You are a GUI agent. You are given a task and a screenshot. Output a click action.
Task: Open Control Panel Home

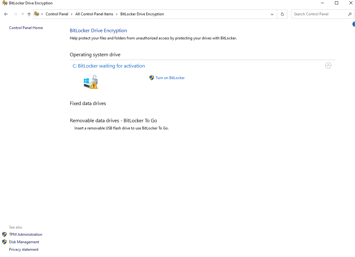pos(26,28)
